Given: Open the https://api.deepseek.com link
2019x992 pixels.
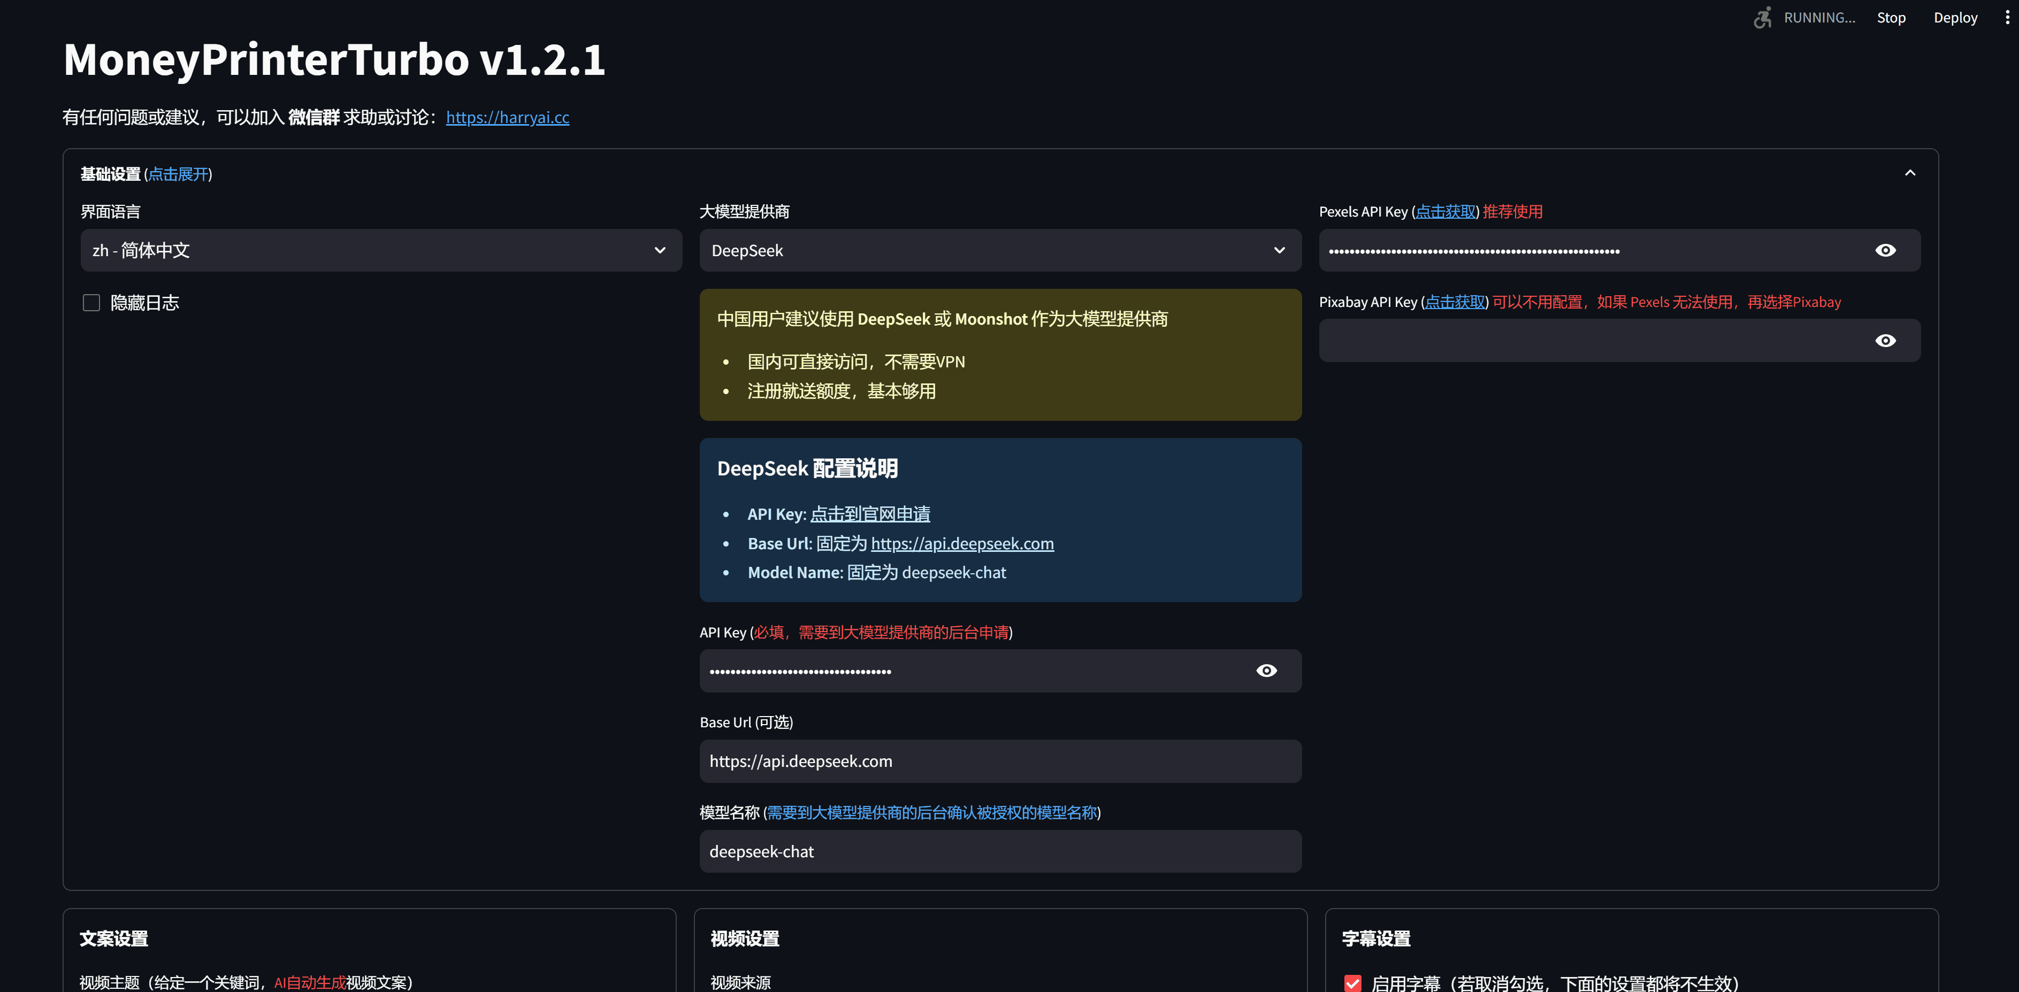Looking at the screenshot, I should tap(962, 543).
